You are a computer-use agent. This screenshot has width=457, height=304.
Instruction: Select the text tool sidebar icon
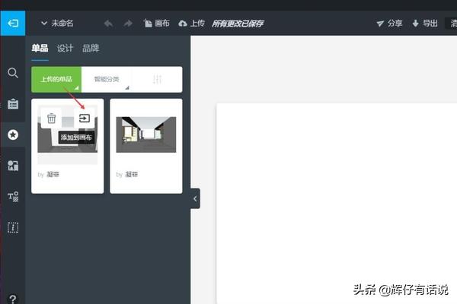pyautogui.click(x=13, y=197)
